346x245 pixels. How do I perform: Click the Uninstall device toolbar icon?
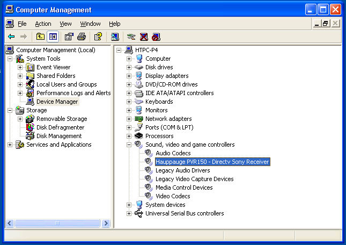click(144, 37)
